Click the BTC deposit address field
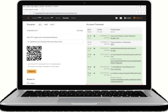The image size is (168, 112). click(x=55, y=41)
